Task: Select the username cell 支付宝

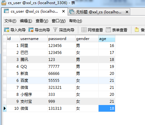Action: (x=33, y=102)
